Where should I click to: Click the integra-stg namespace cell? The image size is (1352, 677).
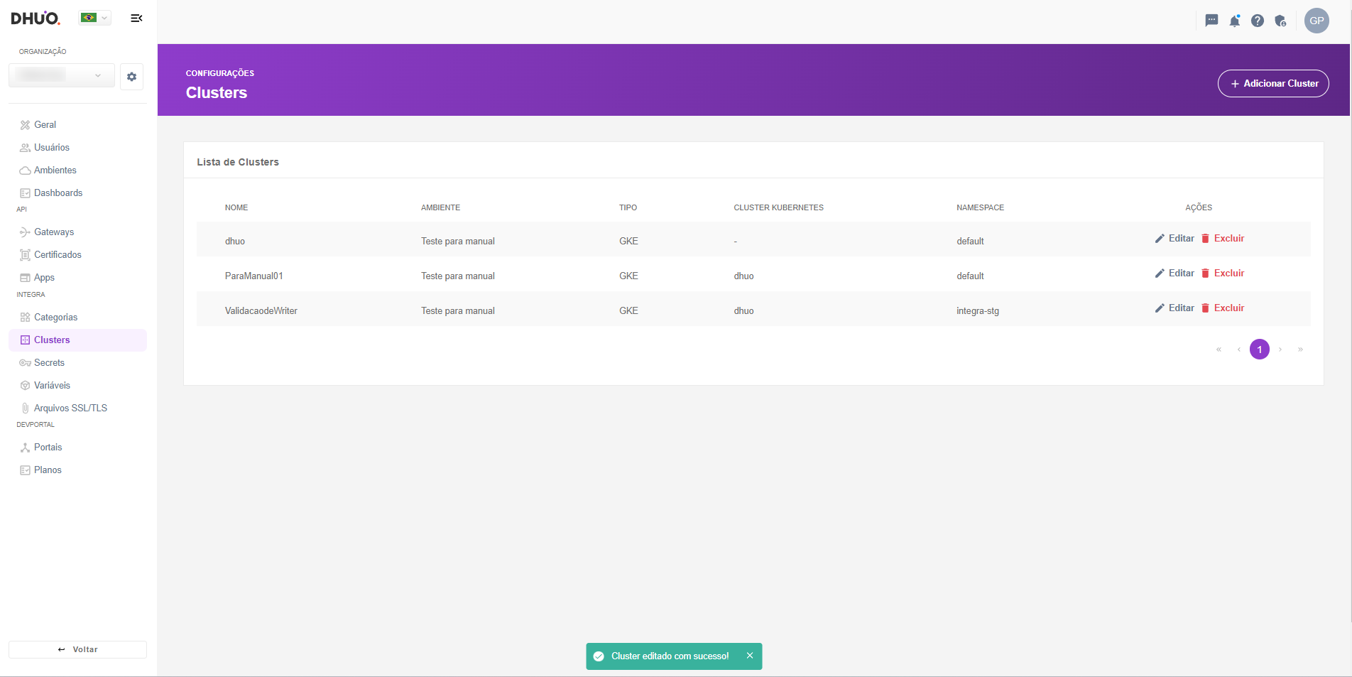tap(978, 310)
